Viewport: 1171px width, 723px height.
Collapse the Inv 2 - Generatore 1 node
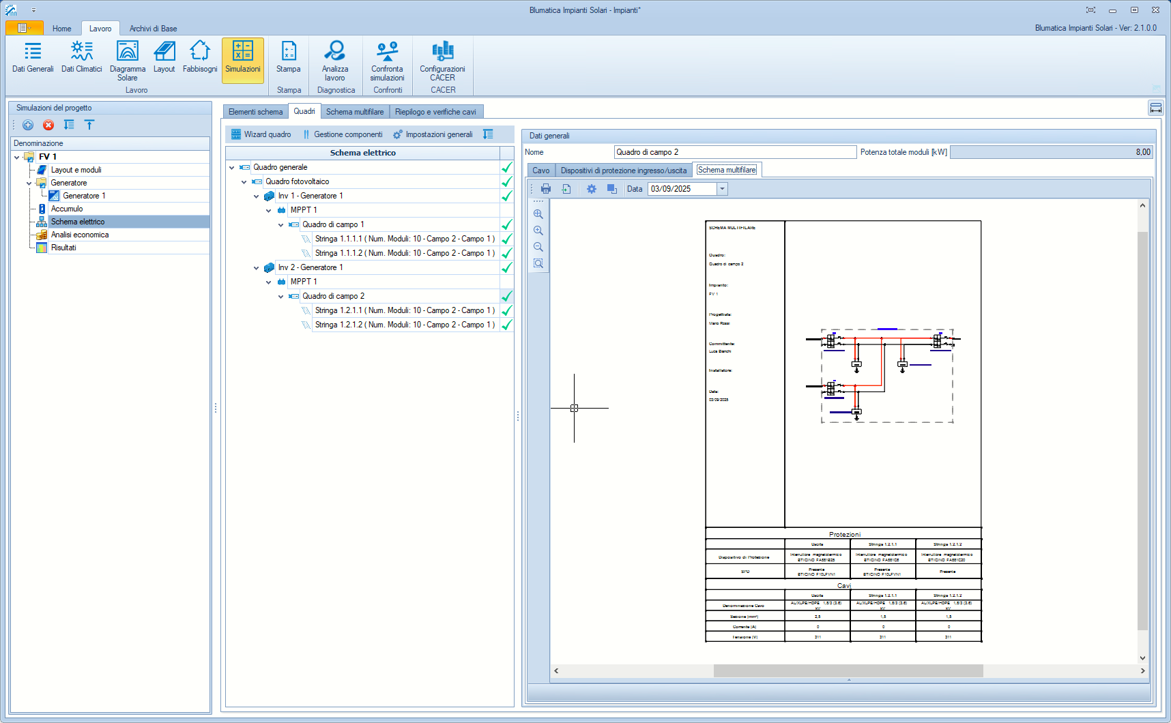tap(257, 268)
